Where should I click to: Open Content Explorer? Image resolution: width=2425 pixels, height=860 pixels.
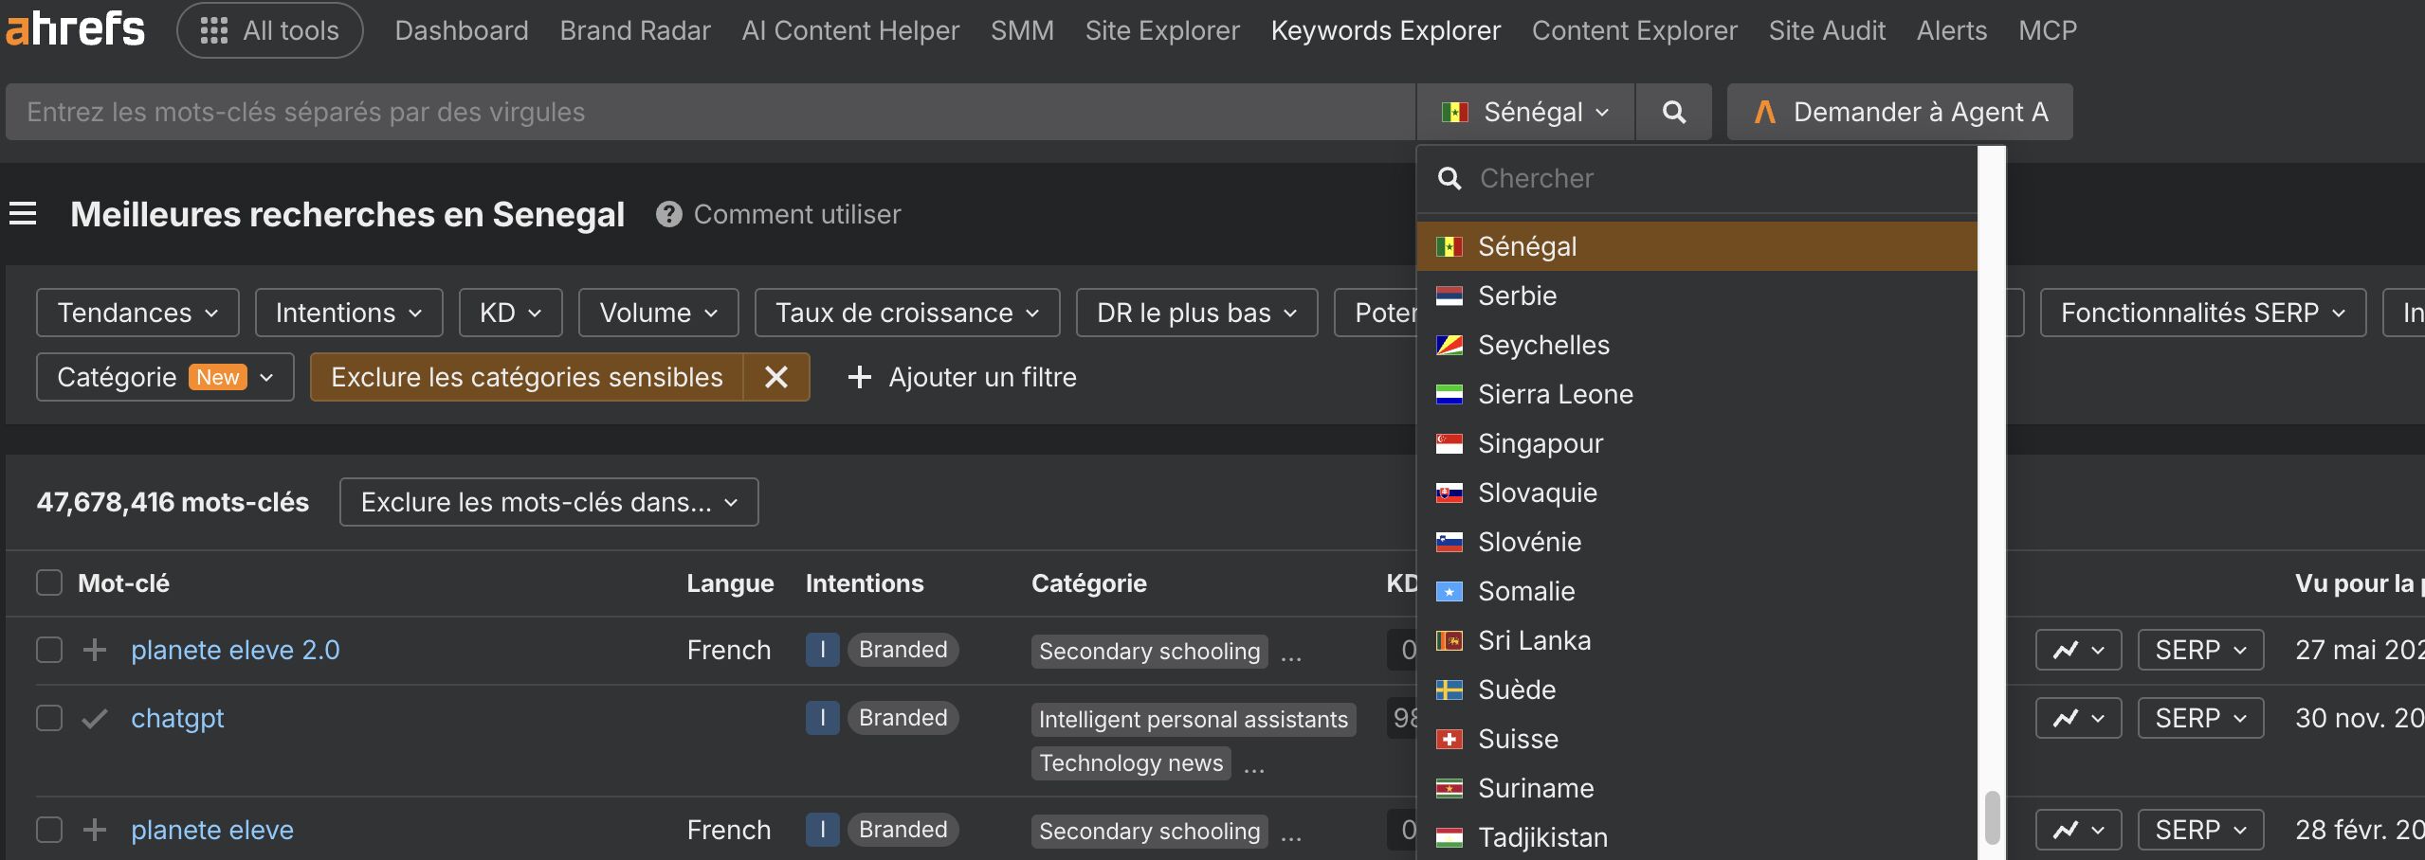[1634, 30]
